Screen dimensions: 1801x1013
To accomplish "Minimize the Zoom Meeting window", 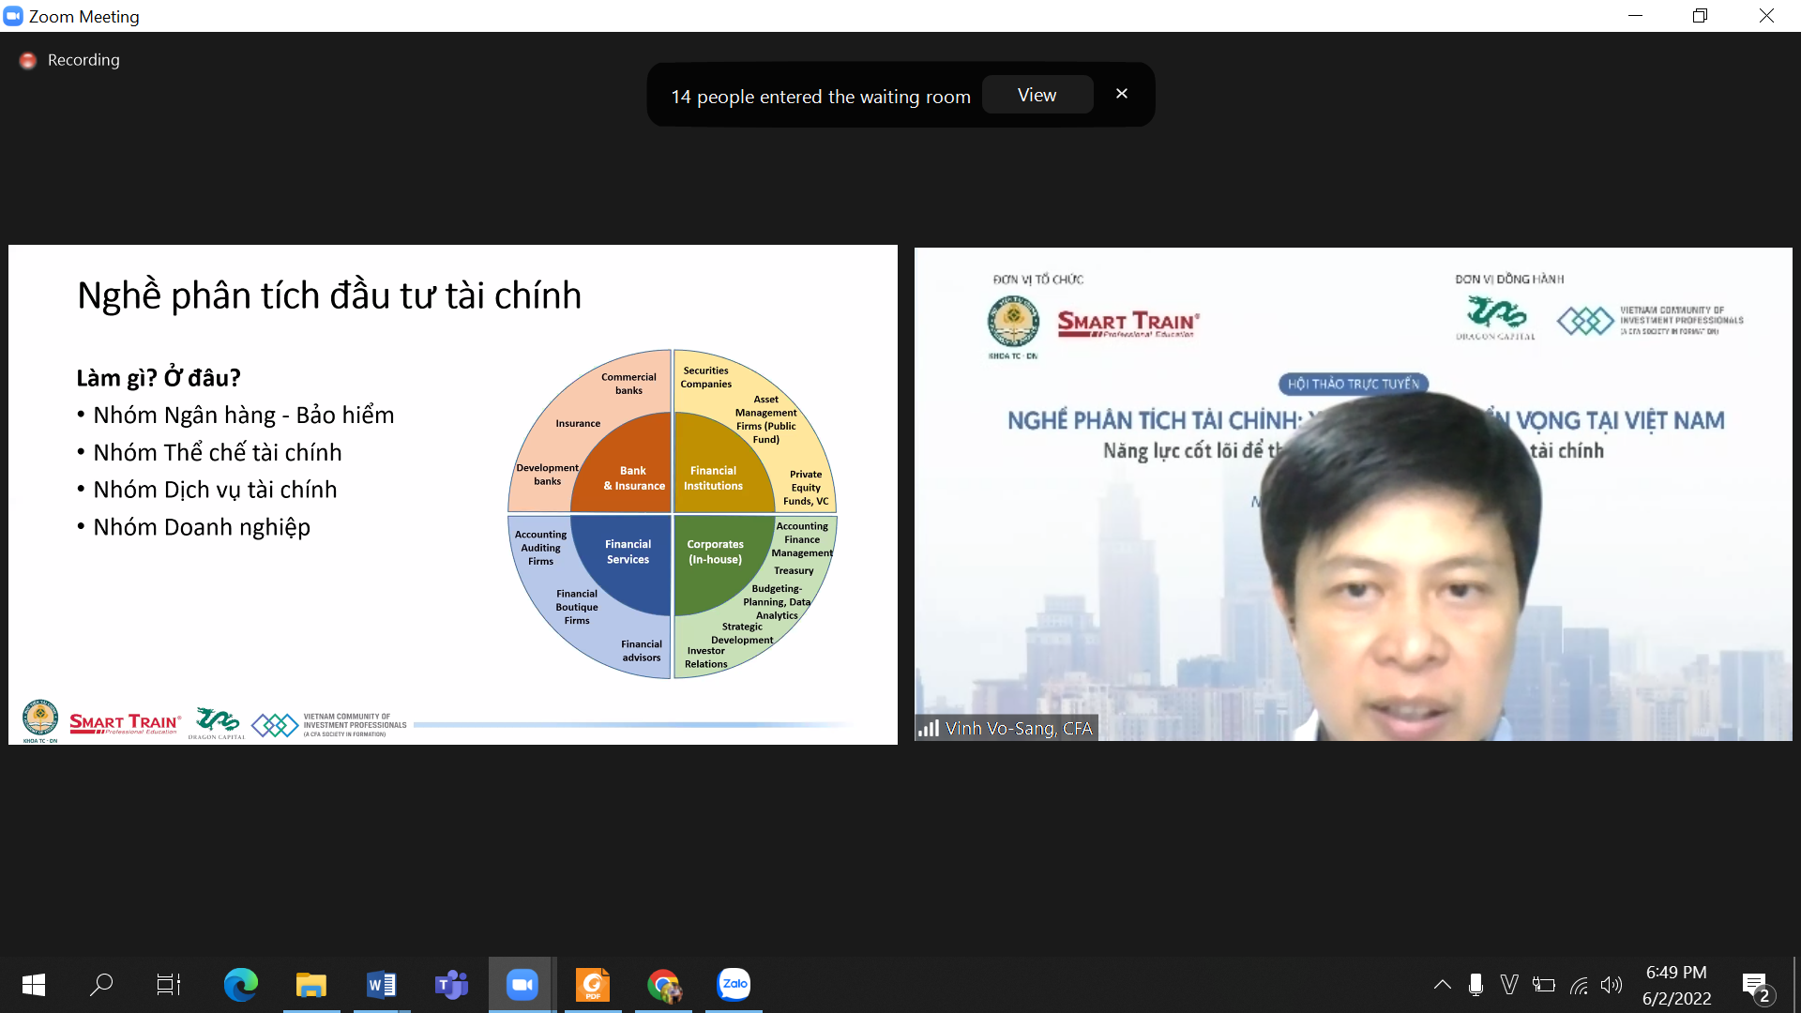I will coord(1635,16).
